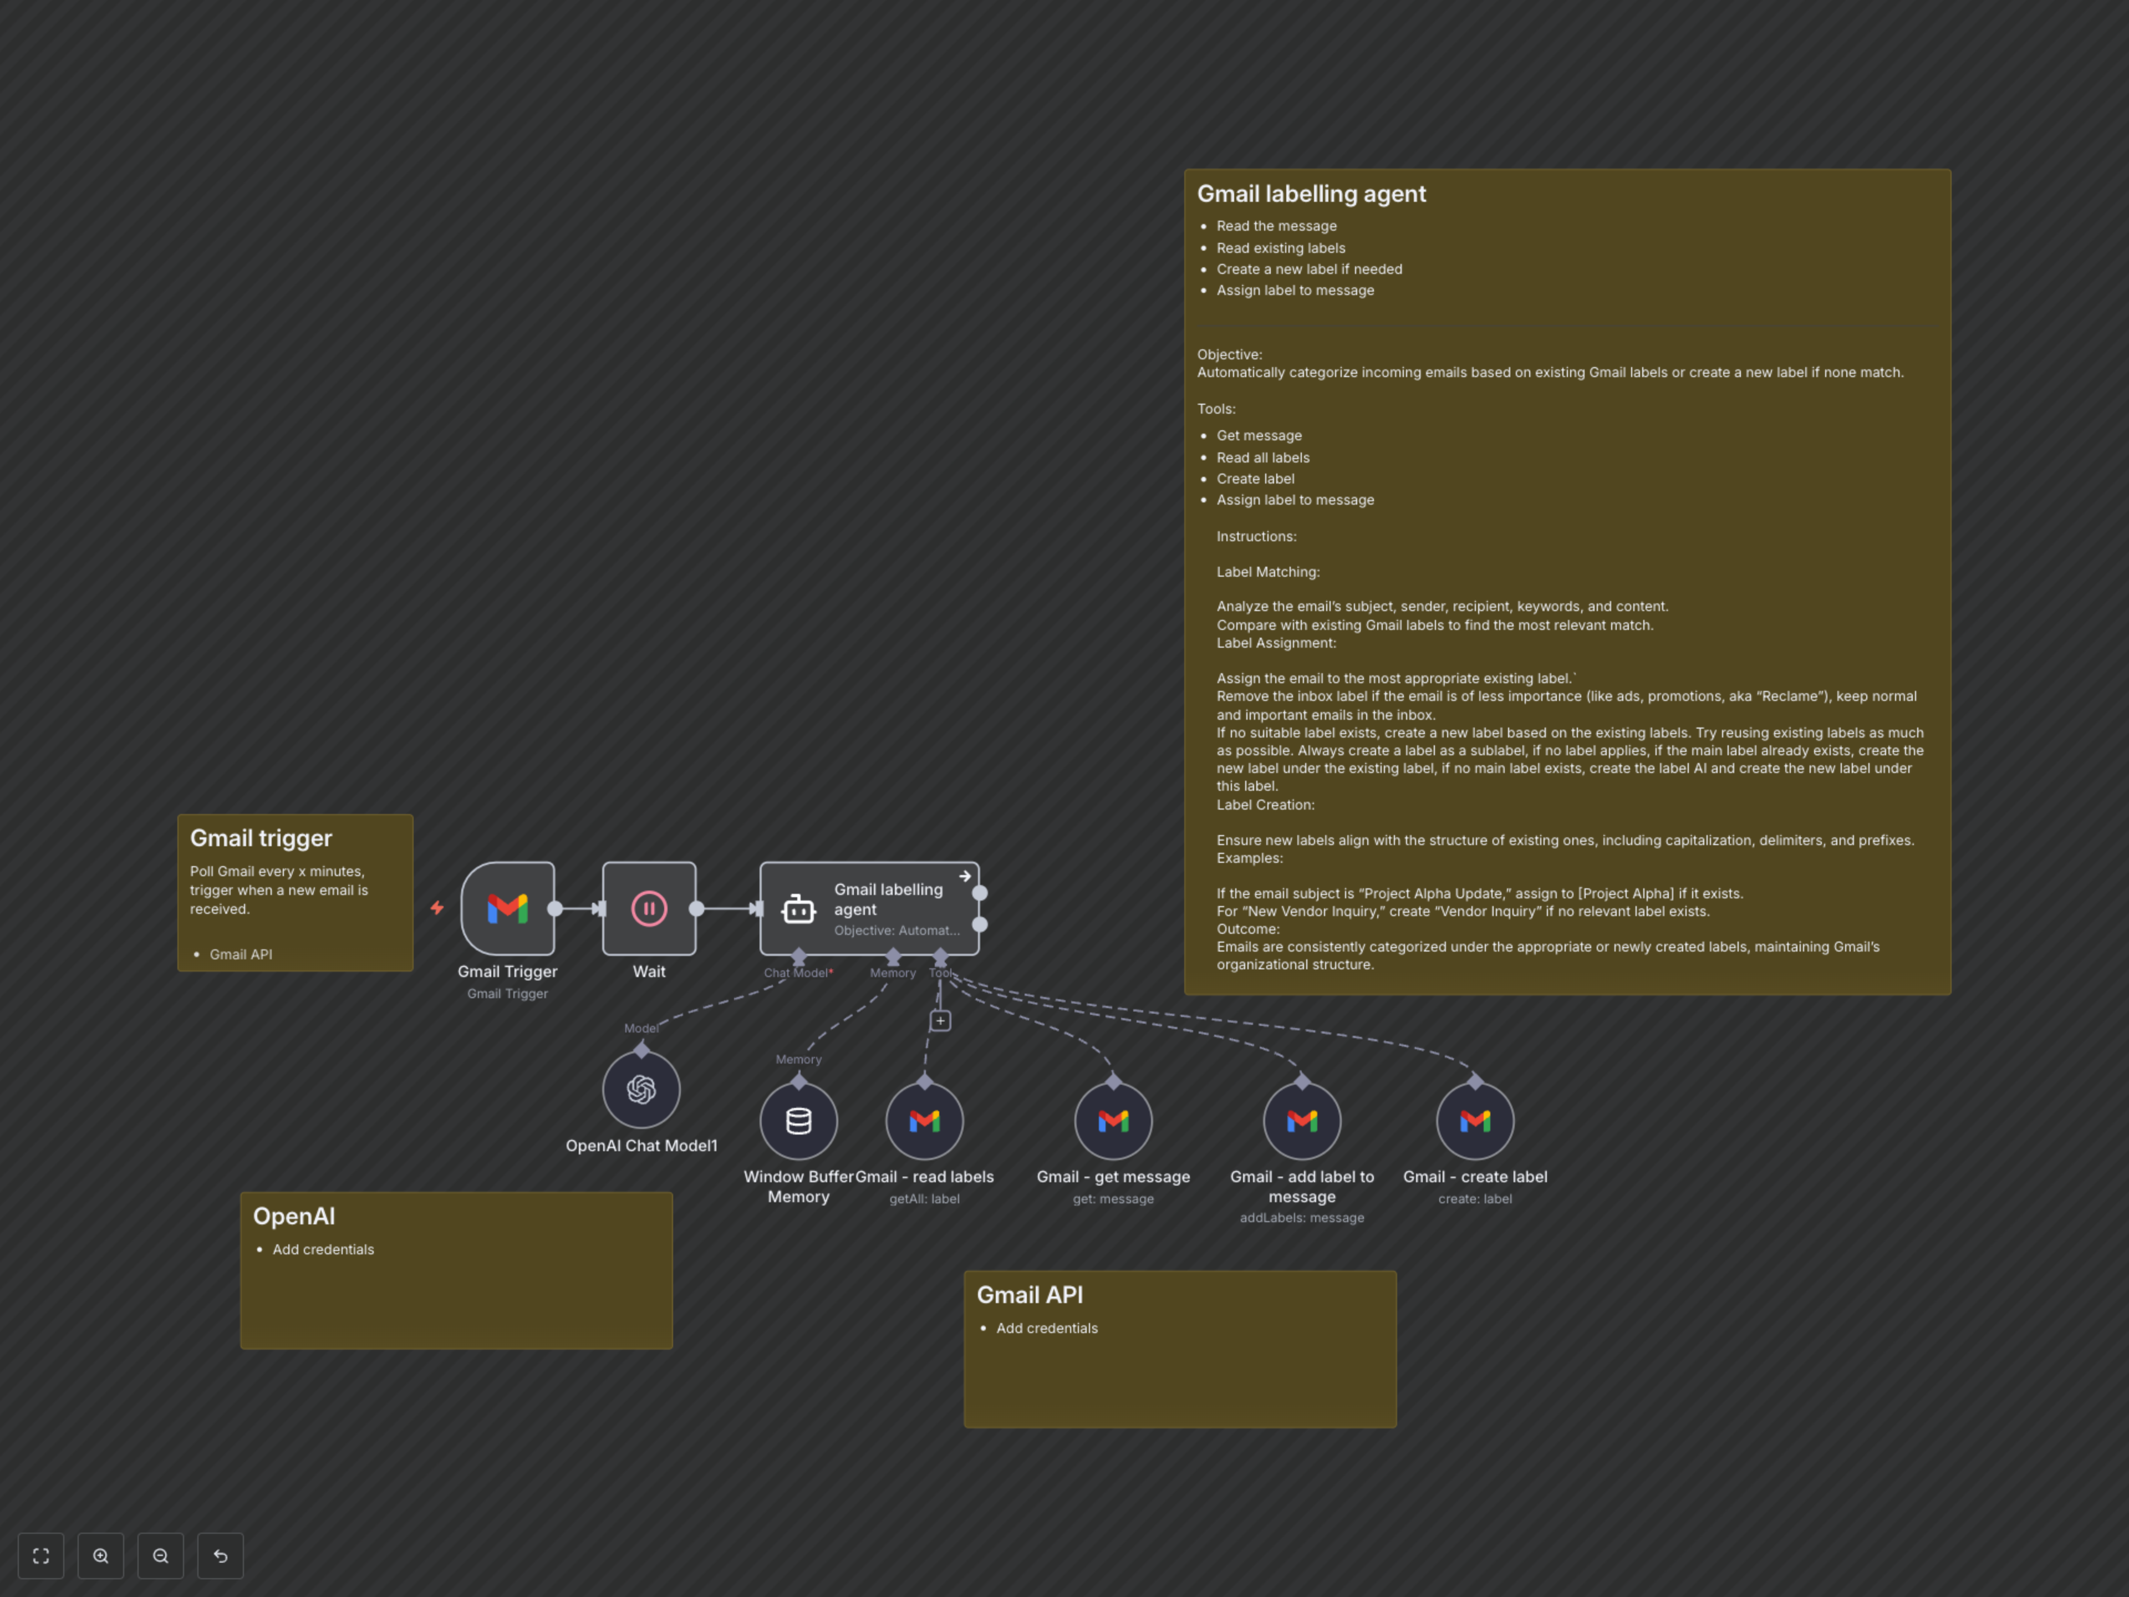Activate fit-to-screen view control
This screenshot has height=1597, width=2129.
click(40, 1555)
